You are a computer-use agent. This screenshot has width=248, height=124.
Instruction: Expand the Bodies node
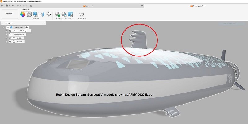7,42
